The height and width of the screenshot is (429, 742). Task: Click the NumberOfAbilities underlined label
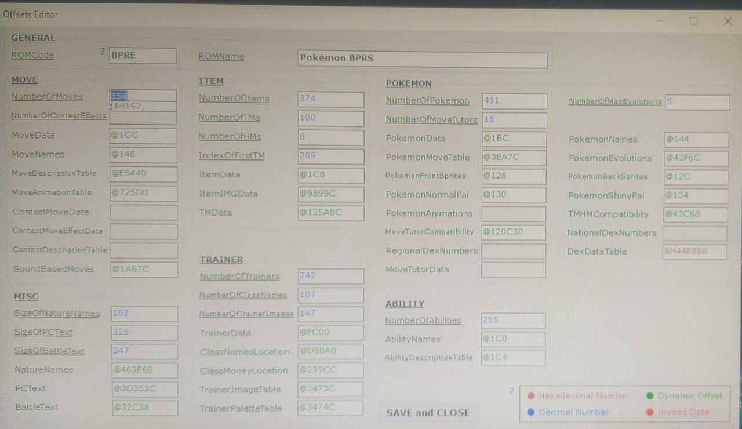point(423,321)
